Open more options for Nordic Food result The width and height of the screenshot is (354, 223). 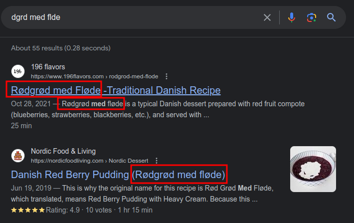[157, 161]
